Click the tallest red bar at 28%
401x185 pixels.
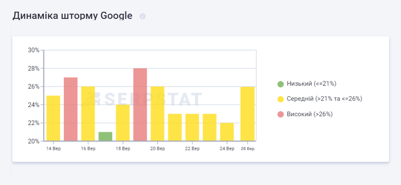click(140, 105)
